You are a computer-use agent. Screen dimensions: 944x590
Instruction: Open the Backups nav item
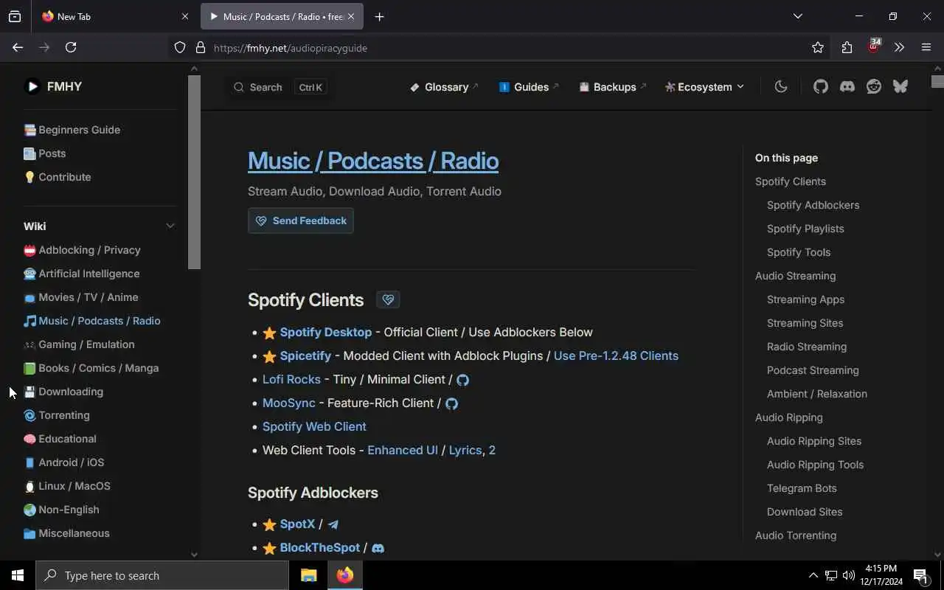613,87
